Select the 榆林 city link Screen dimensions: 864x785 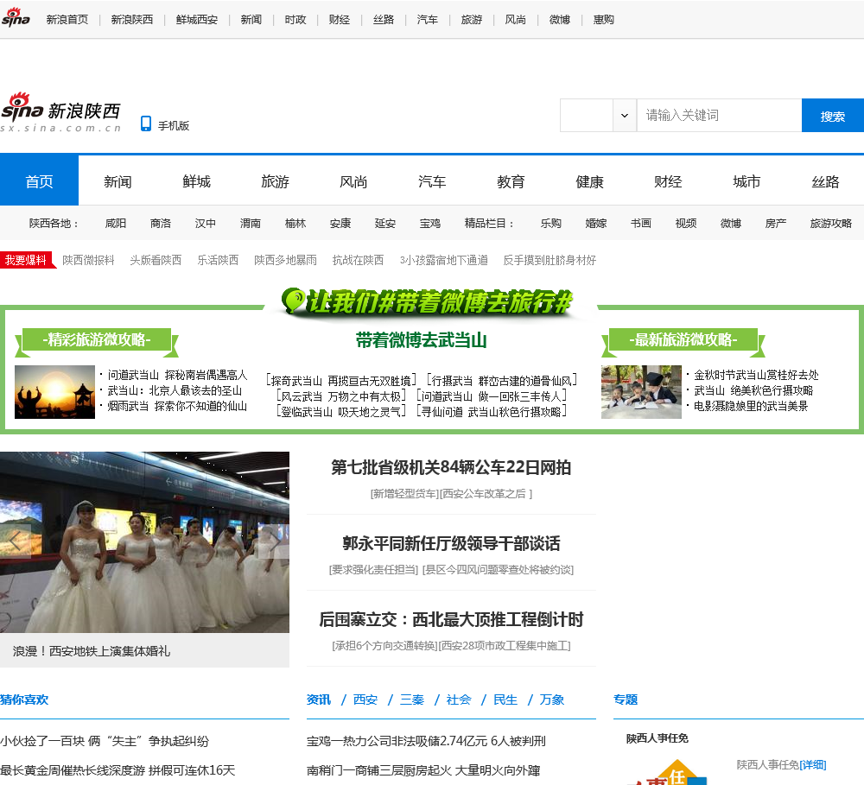click(295, 223)
